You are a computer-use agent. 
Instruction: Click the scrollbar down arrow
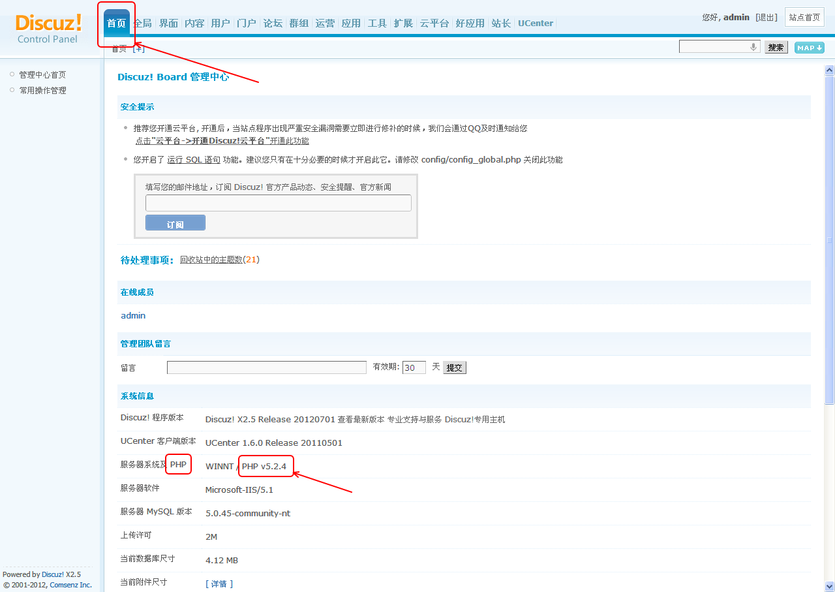click(x=829, y=586)
